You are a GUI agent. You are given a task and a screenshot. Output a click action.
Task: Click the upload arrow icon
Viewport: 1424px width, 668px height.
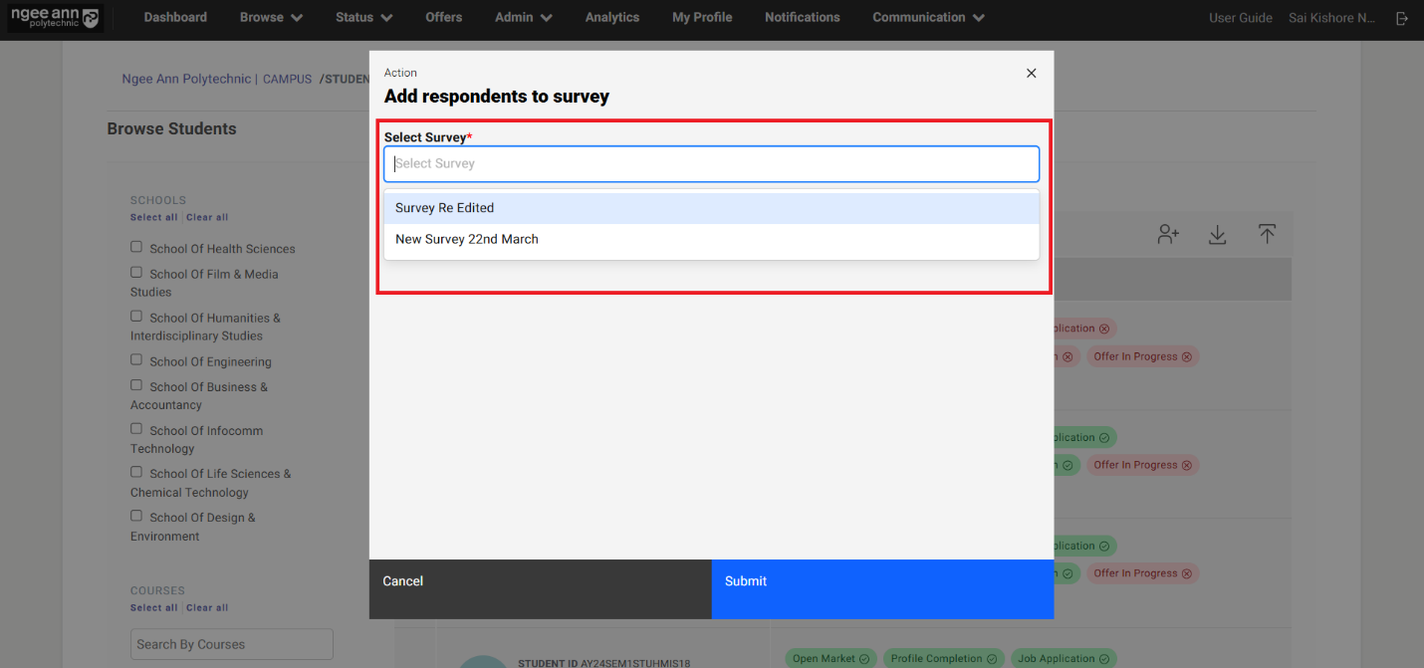1266,234
